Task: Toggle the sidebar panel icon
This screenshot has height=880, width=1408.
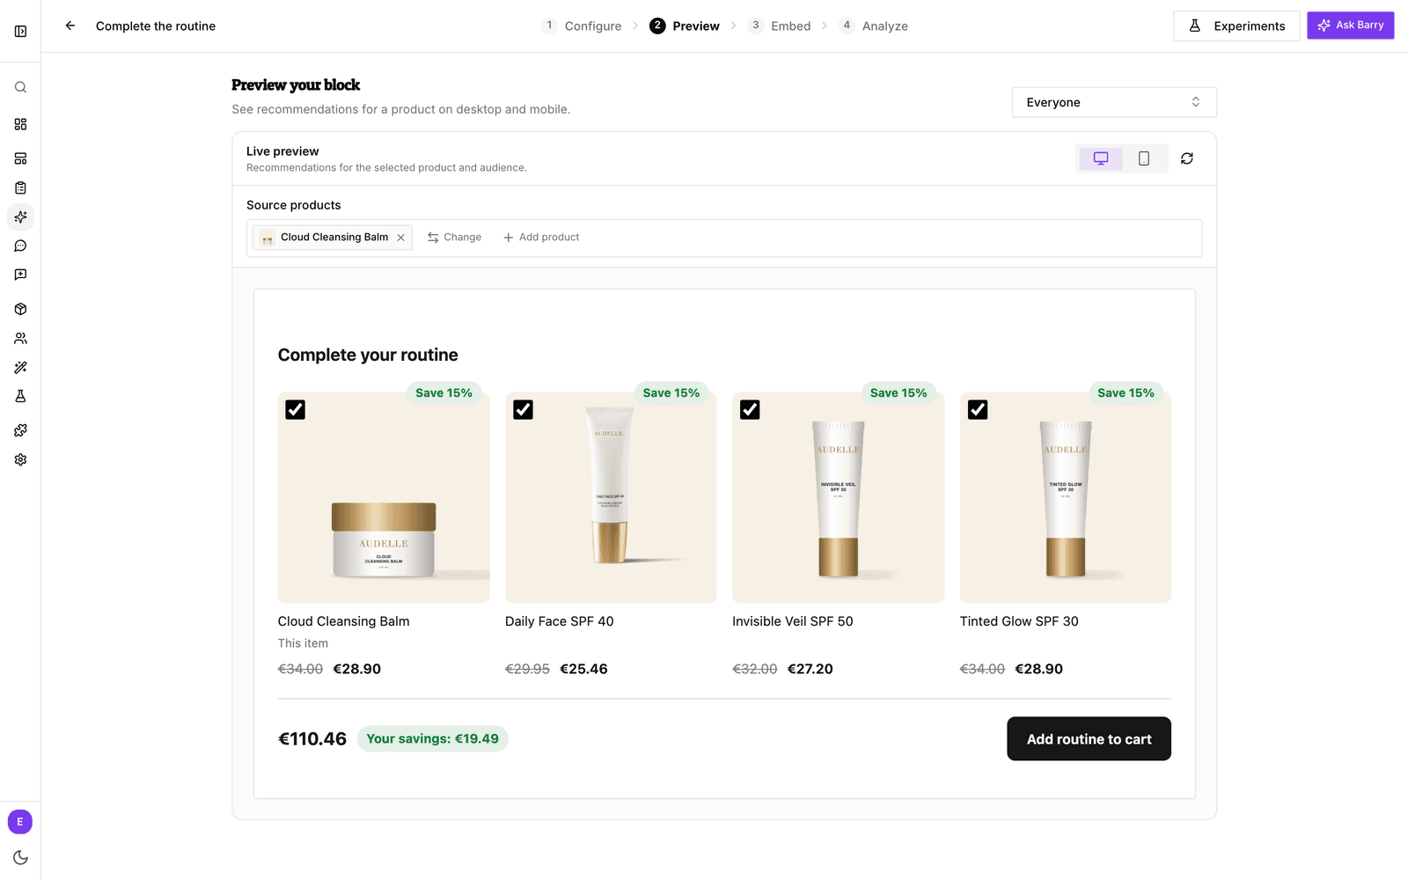Action: click(20, 32)
